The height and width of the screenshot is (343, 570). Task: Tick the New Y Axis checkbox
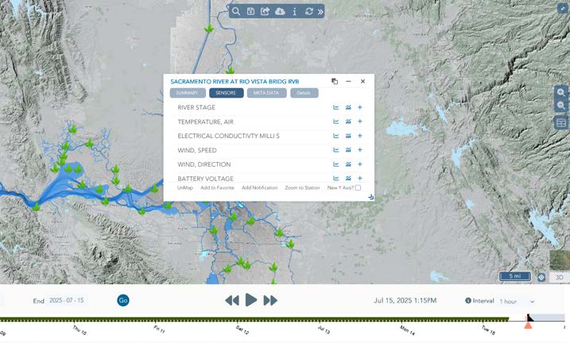tap(358, 188)
